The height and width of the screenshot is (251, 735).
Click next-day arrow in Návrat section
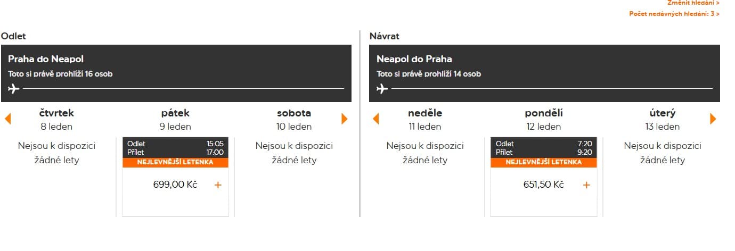[713, 119]
